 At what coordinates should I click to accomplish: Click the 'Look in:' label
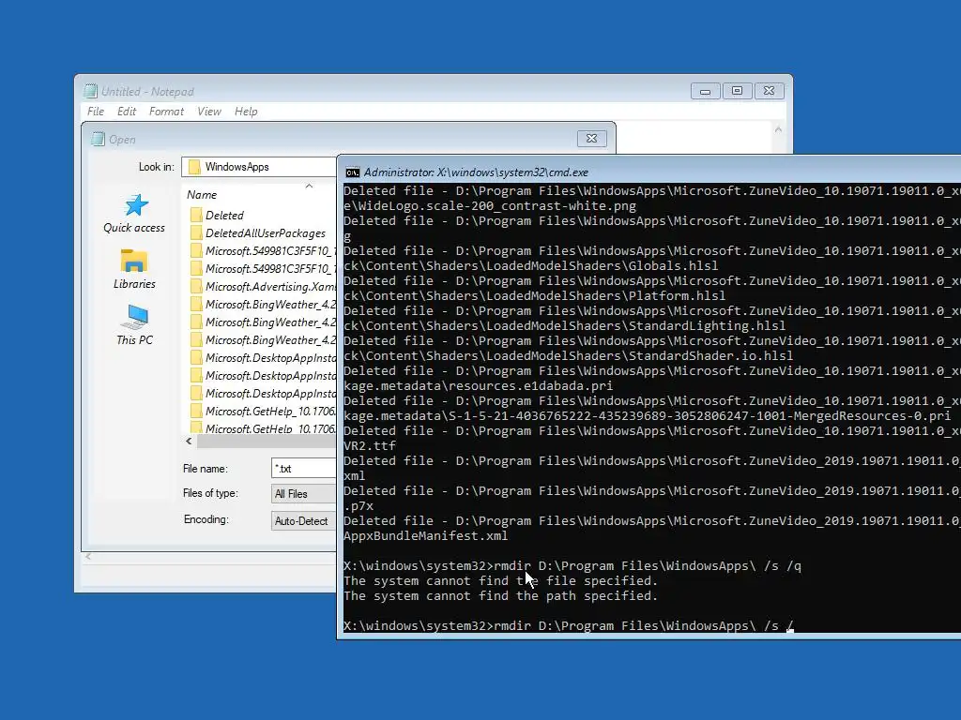(157, 167)
